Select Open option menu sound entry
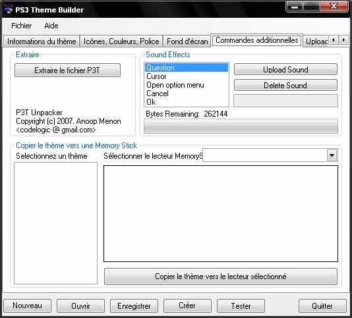352x318 pixels. [187, 85]
